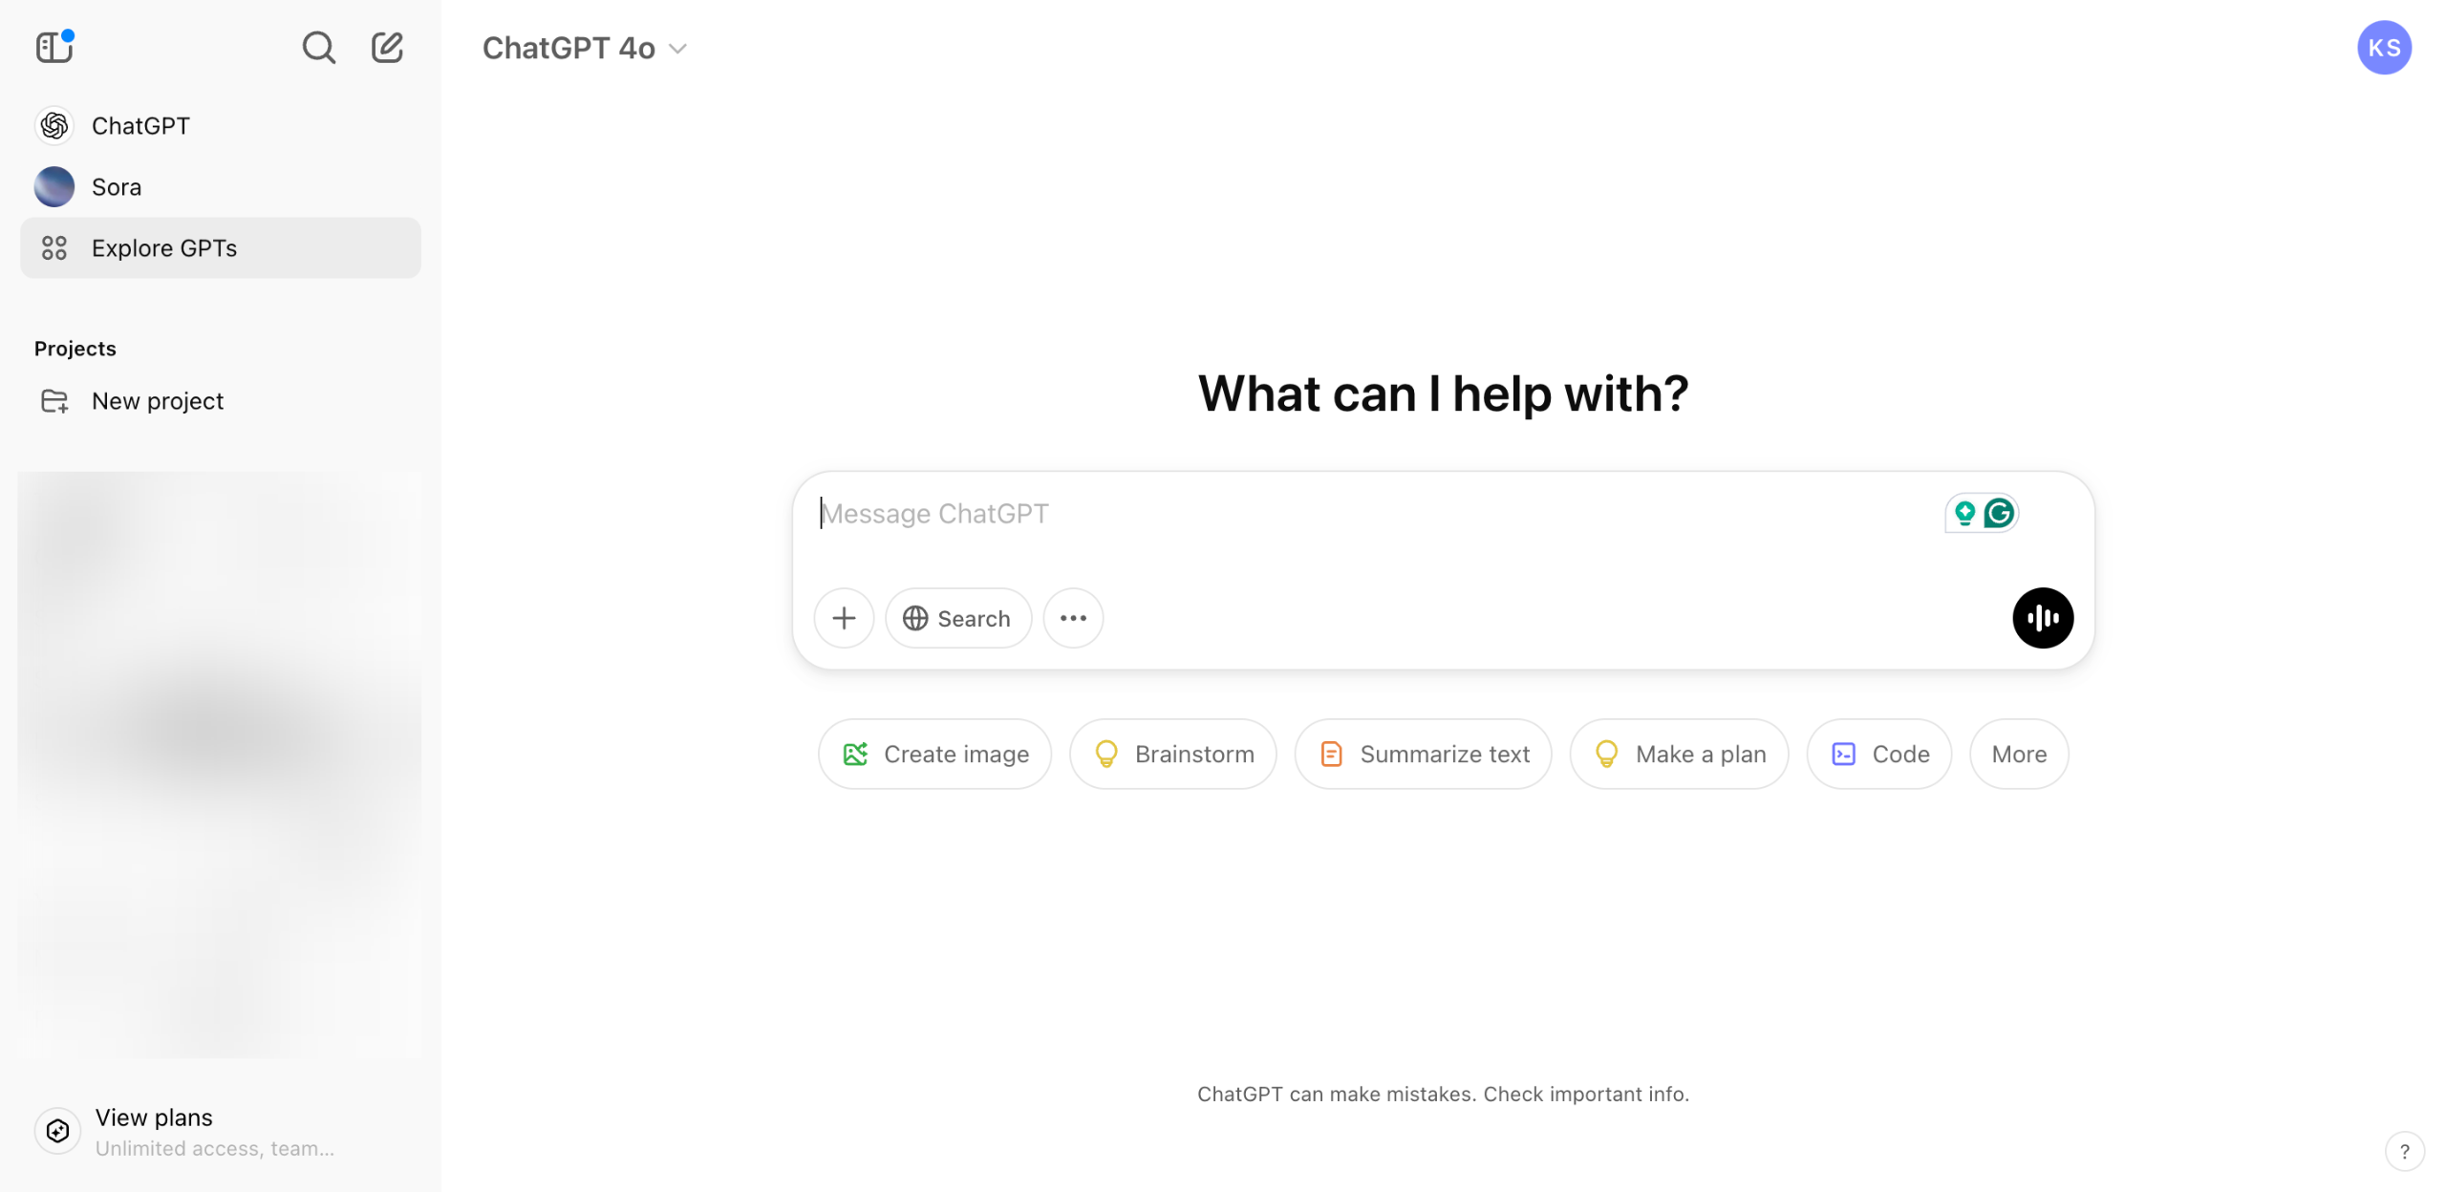Screen dimensions: 2446x1192
Task: Open the attach files plus button
Action: (x=844, y=618)
